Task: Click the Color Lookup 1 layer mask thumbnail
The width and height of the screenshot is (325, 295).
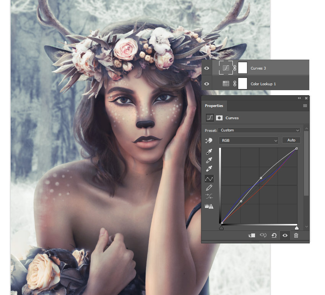Action: point(242,83)
